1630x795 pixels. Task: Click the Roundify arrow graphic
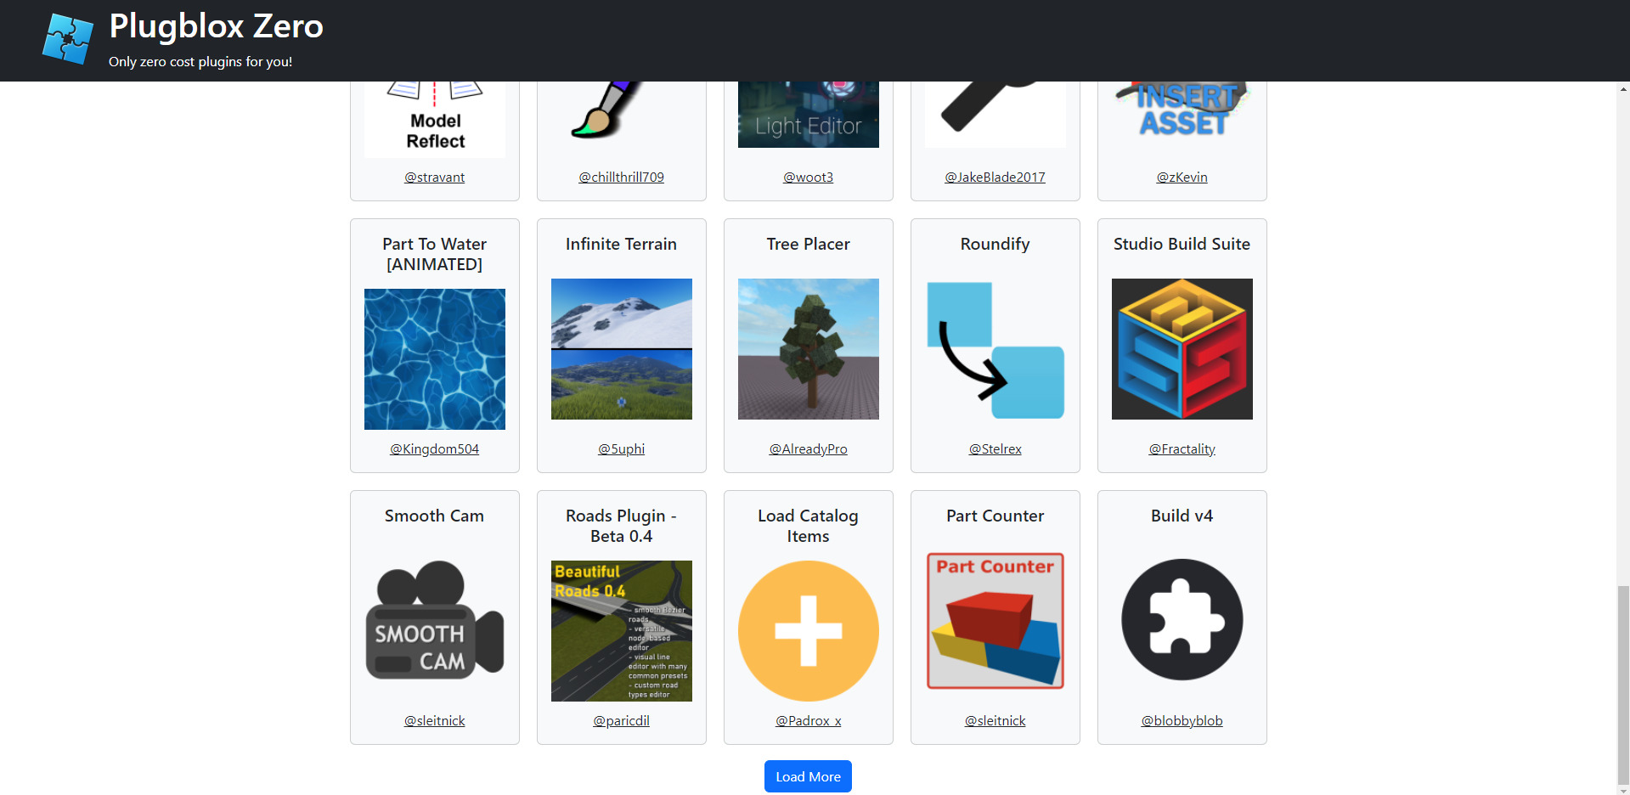995,348
